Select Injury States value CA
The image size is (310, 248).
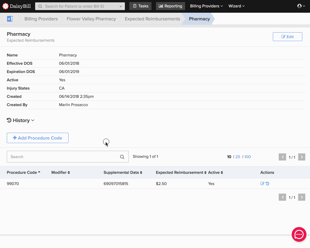coord(62,88)
